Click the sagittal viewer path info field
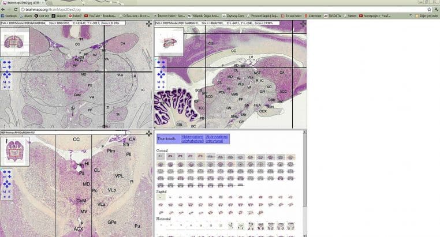 click(x=217, y=23)
